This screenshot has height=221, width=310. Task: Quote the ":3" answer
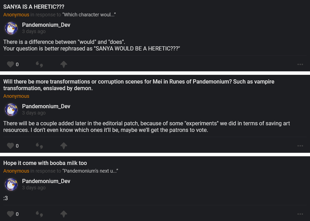point(39,214)
